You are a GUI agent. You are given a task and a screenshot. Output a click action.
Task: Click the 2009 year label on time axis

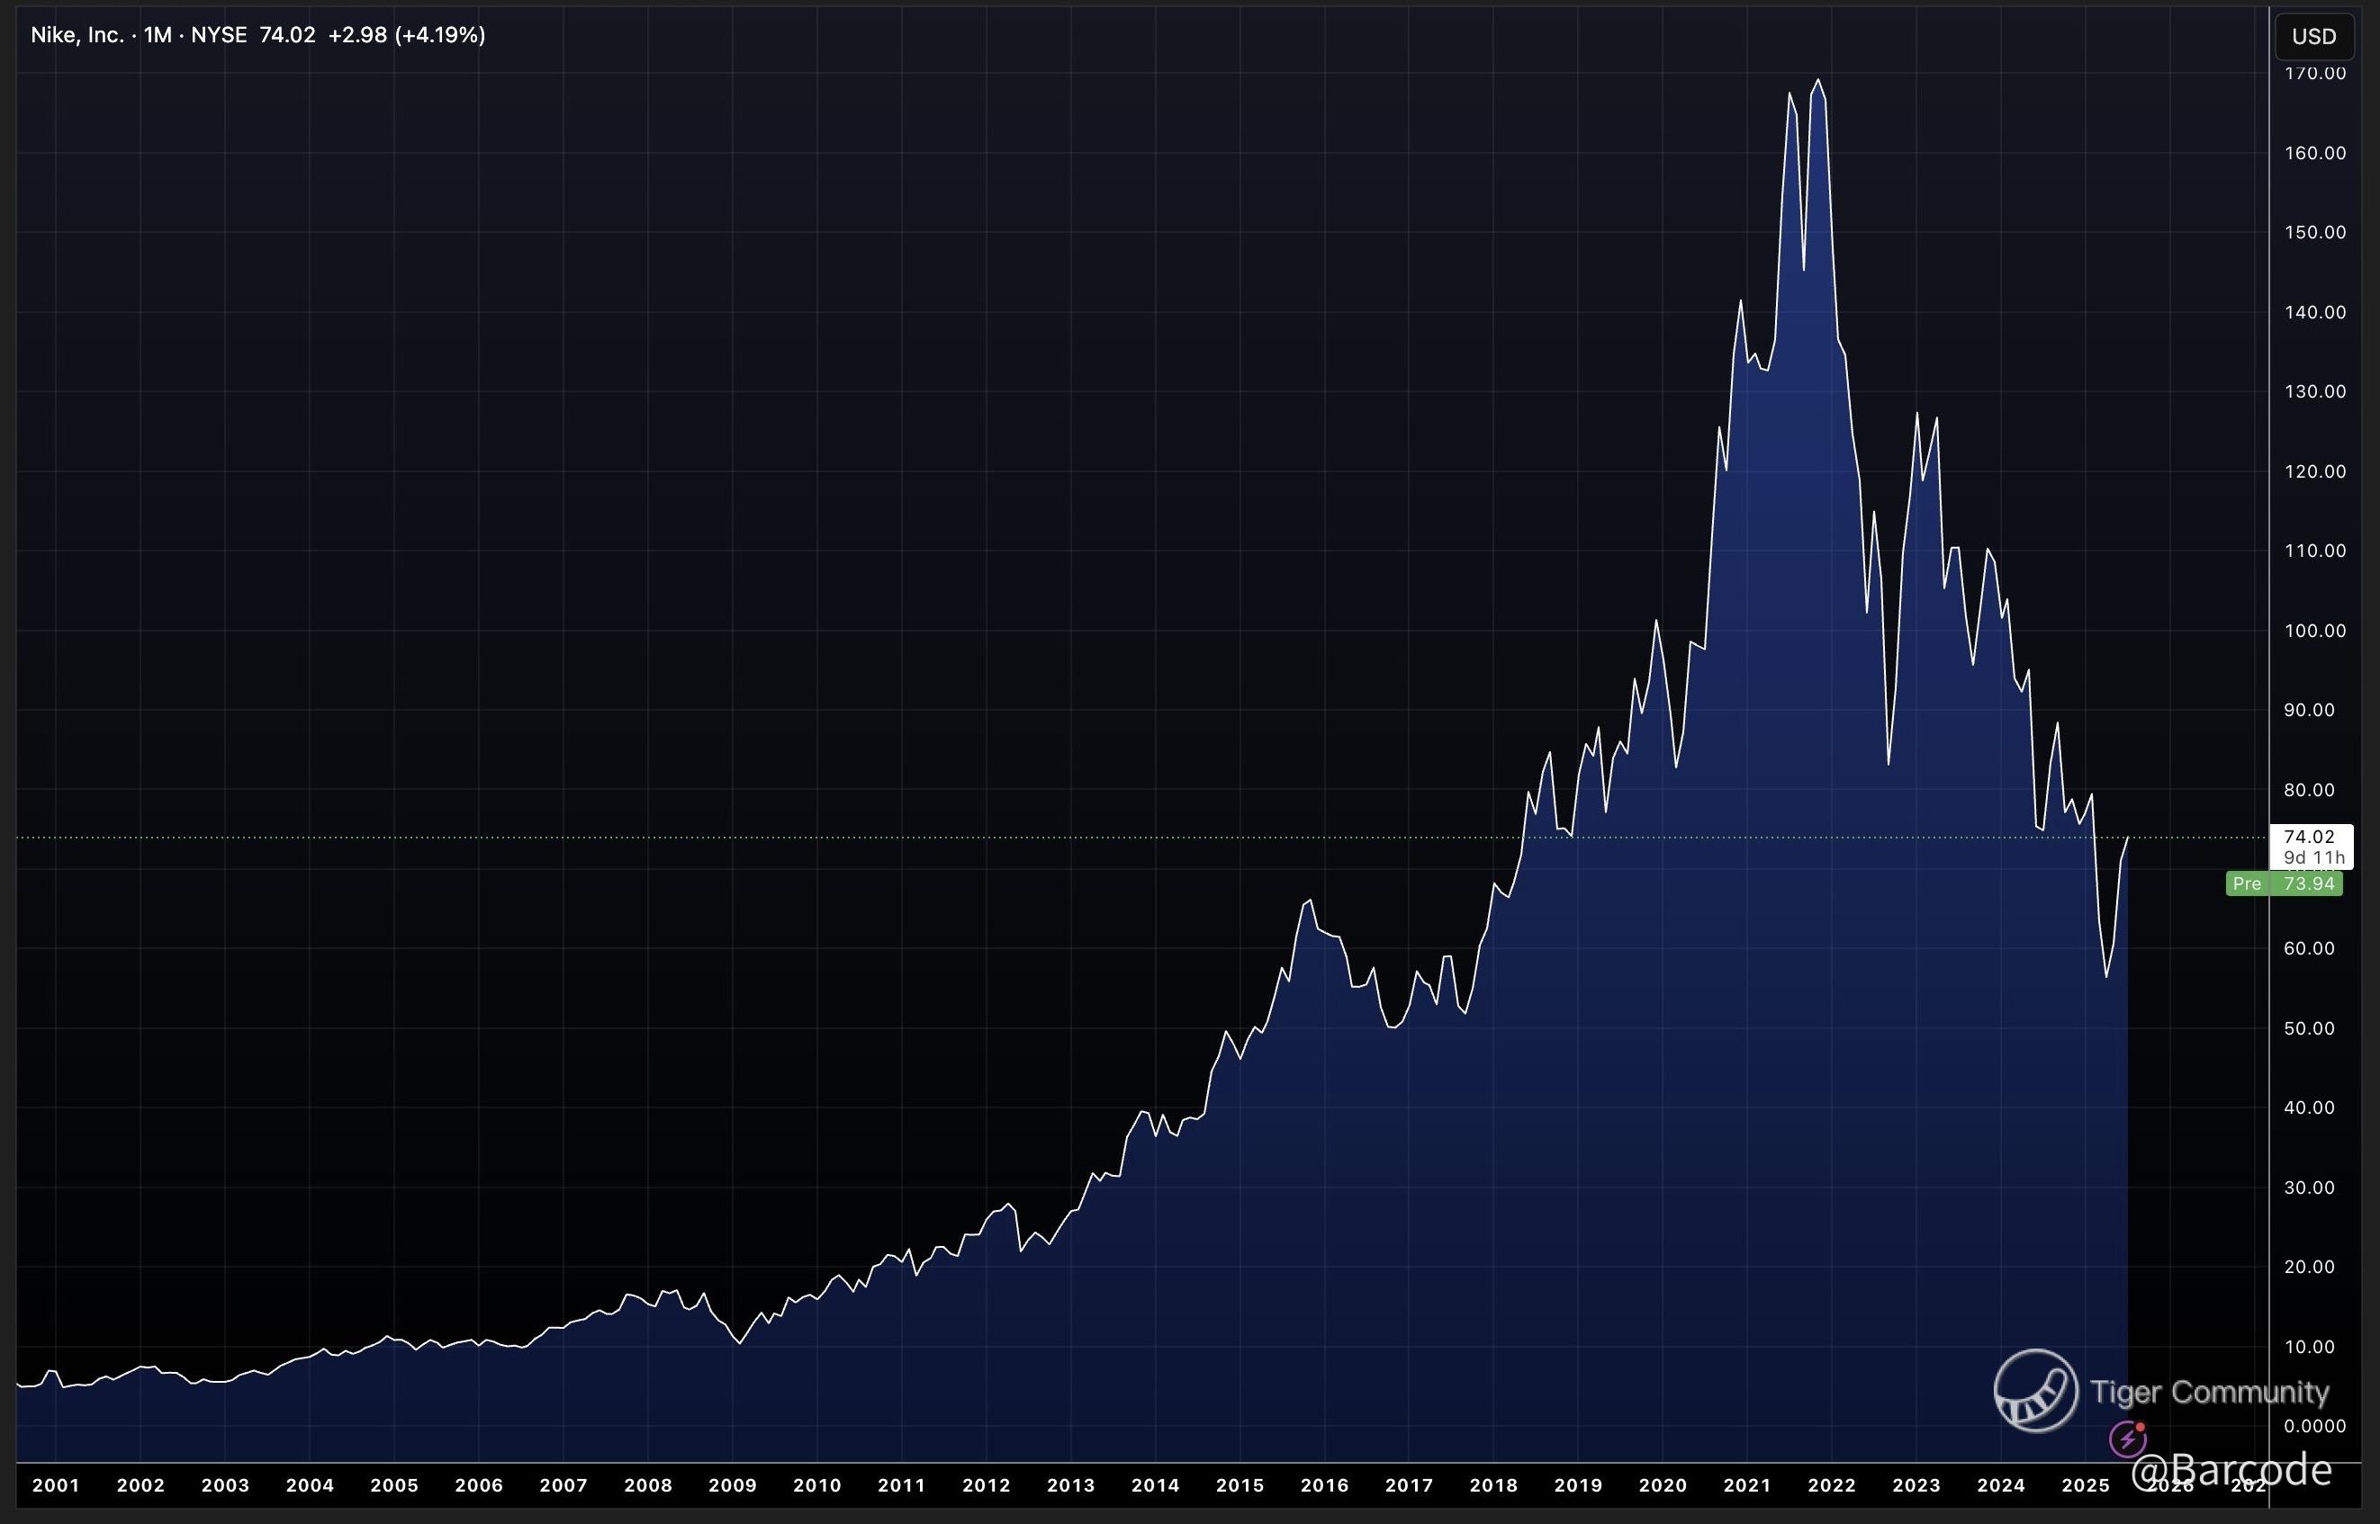(733, 1486)
